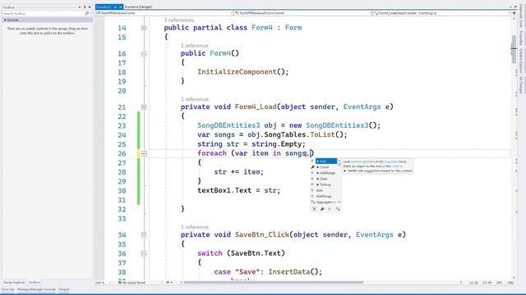Toggle IntelliSense extension methods filter icon
526x295 pixels.
point(338,209)
